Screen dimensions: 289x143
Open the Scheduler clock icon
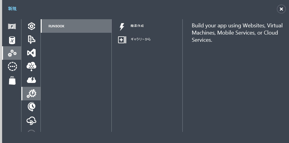[31, 107]
